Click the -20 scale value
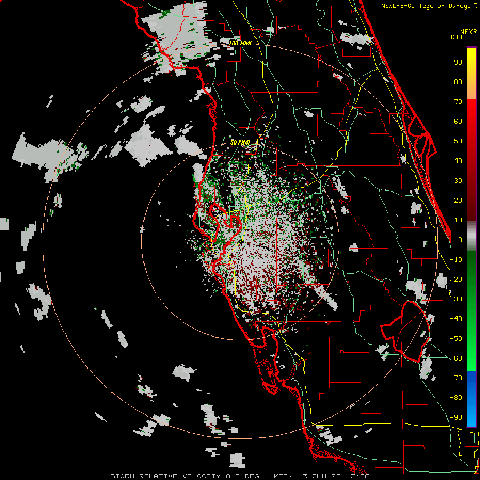This screenshot has height=480, width=480. 456,279
